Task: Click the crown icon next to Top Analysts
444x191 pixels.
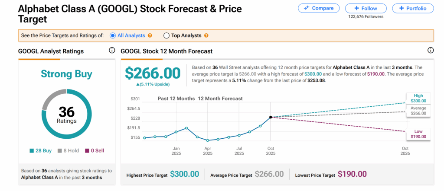Action: click(x=206, y=35)
